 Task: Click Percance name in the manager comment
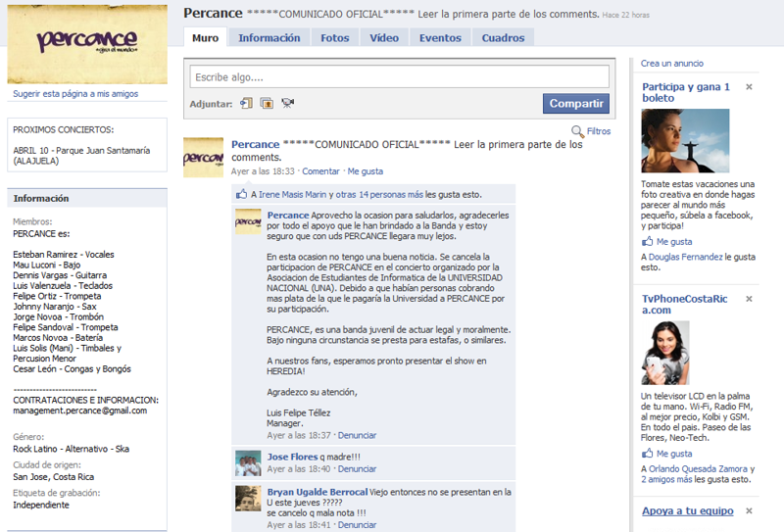tap(288, 215)
